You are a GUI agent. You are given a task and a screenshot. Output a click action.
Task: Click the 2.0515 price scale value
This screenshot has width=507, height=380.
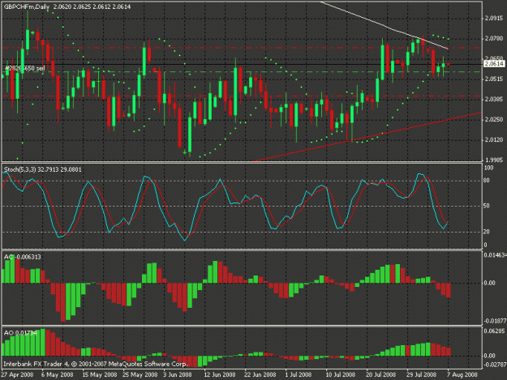click(494, 79)
